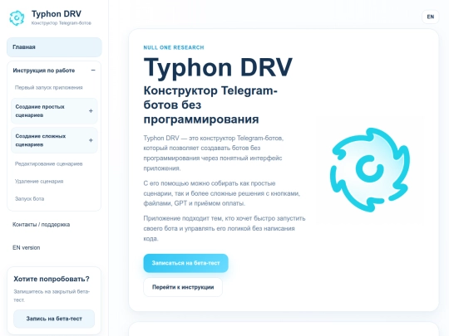This screenshot has width=449, height=336.
Task: Go to Удаление сценария page
Action: tap(39, 182)
